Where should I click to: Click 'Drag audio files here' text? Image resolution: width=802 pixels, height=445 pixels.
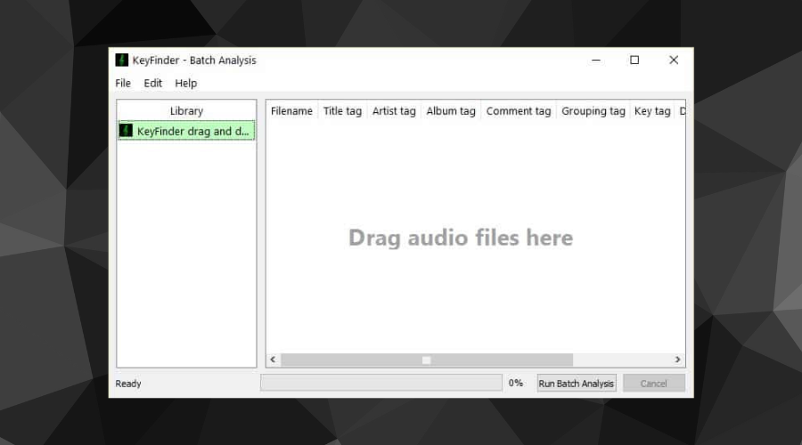(461, 238)
